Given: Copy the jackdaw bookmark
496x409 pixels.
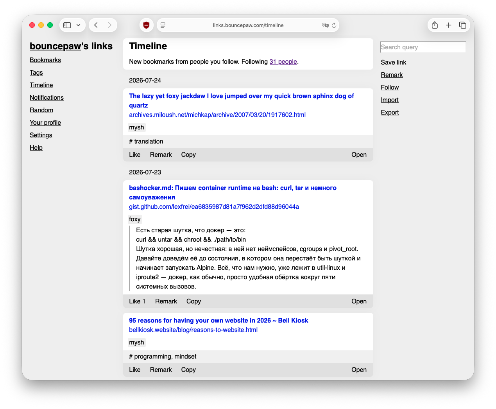Looking at the screenshot, I should [188, 154].
